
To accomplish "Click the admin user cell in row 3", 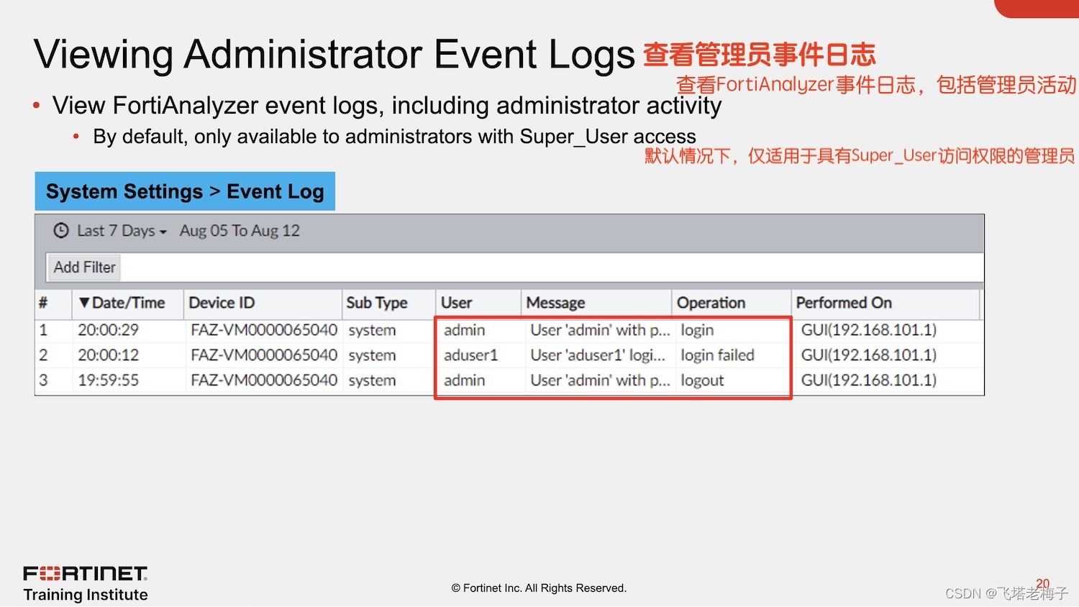I will point(464,380).
